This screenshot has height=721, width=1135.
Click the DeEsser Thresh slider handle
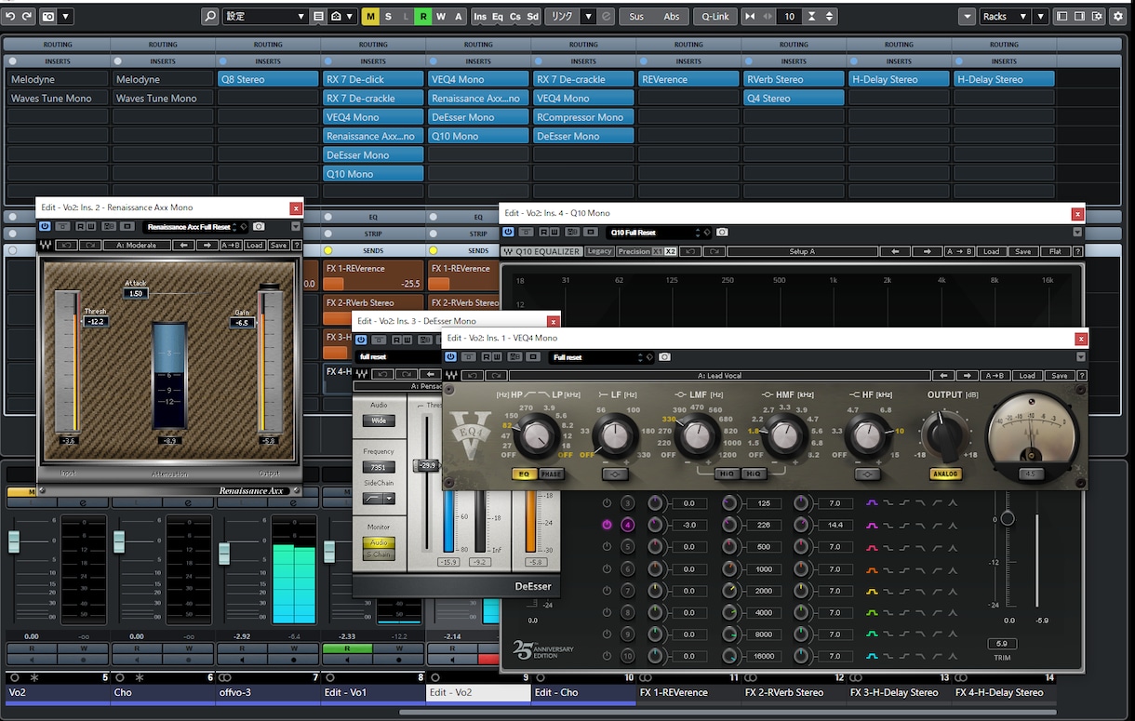427,465
